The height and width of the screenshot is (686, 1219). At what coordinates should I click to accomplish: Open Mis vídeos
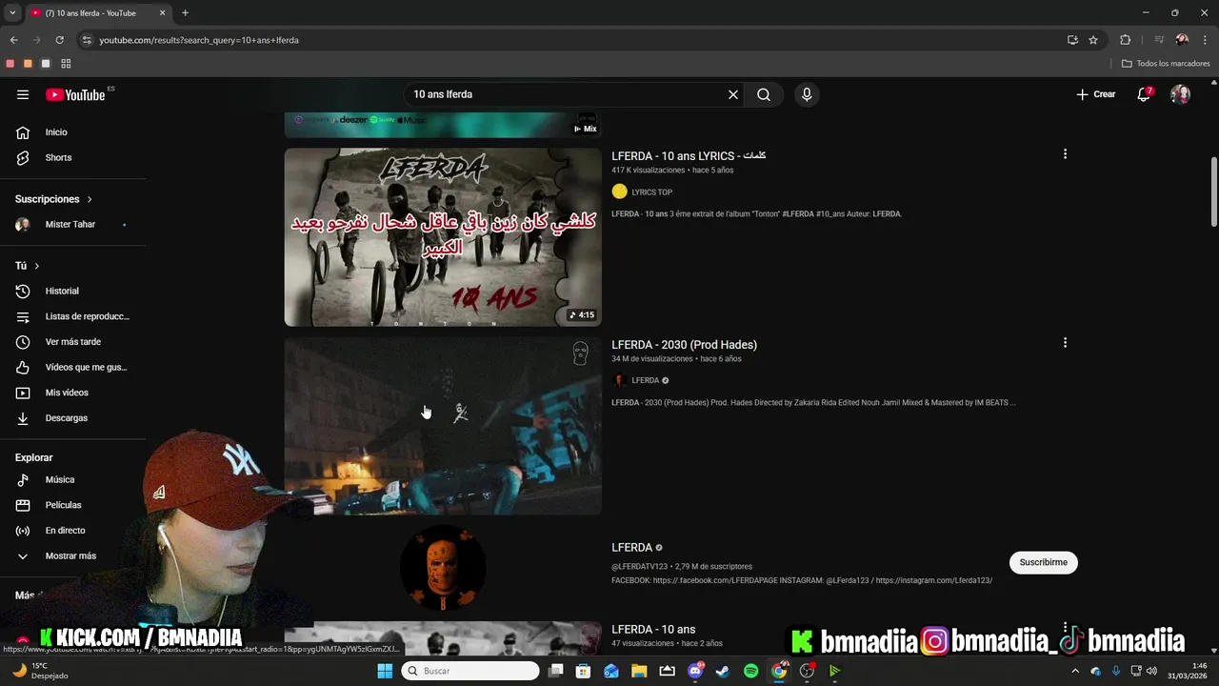(72, 393)
